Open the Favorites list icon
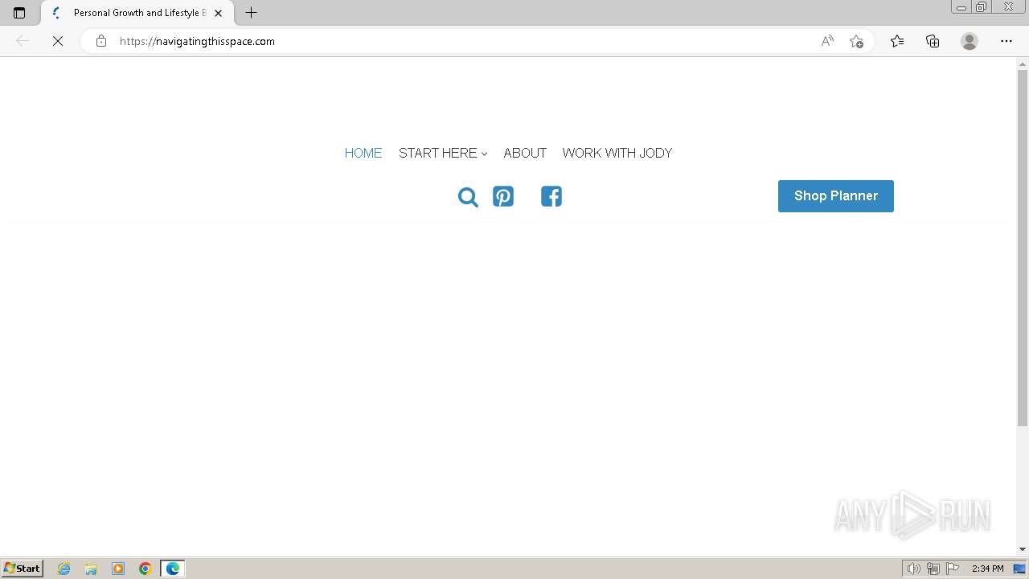The height and width of the screenshot is (579, 1029). [897, 41]
